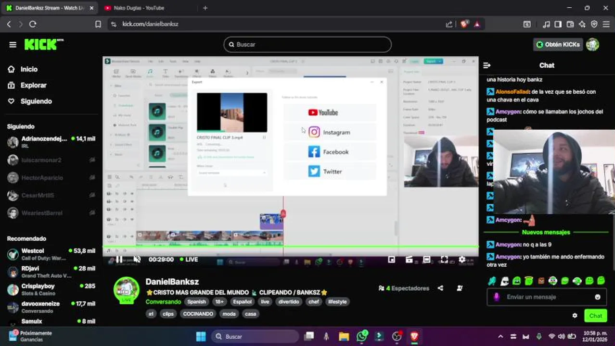The width and height of the screenshot is (615, 346).
Task: Collapse the chat panel with arrow icon
Action: pyautogui.click(x=487, y=65)
